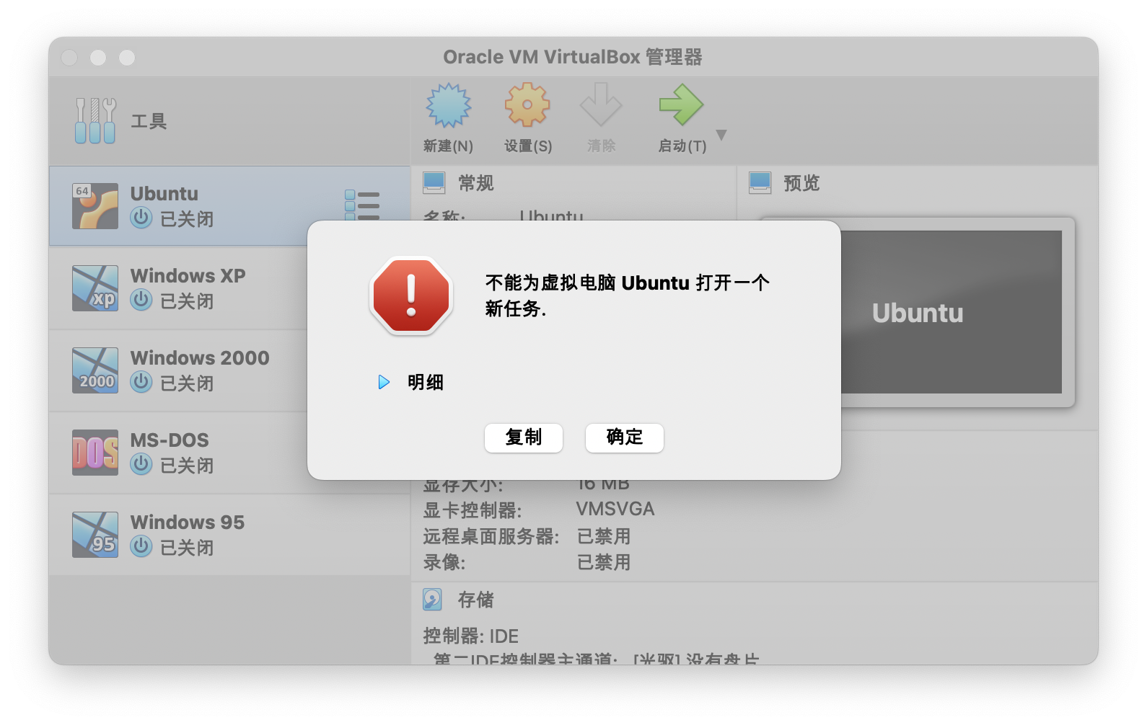
Task: Click the 显卡控制器 label
Action: coord(473,510)
